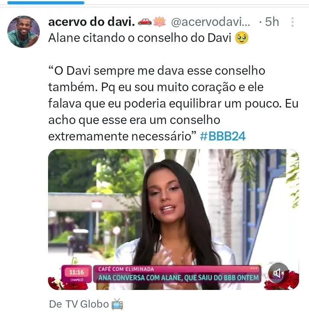Click the 'extremamente necessário' closing text

pos(122,137)
